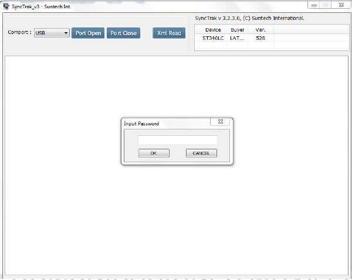Select the ST340LC device cell
Screen dimensions: 352x280
pyautogui.click(x=213, y=37)
